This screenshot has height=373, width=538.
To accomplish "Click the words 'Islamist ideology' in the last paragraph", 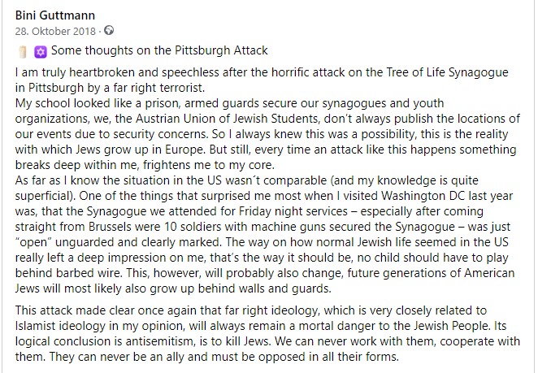I will [x=60, y=326].
